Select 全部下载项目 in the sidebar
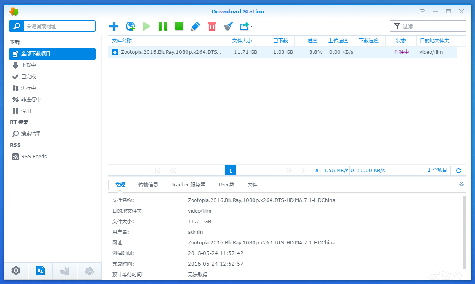 pyautogui.click(x=52, y=54)
